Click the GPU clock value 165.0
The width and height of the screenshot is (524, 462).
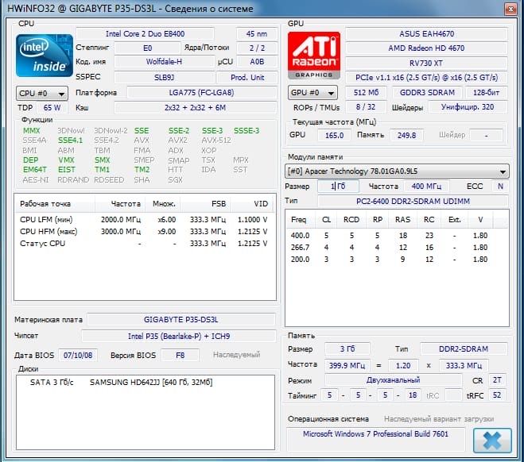[x=334, y=135]
